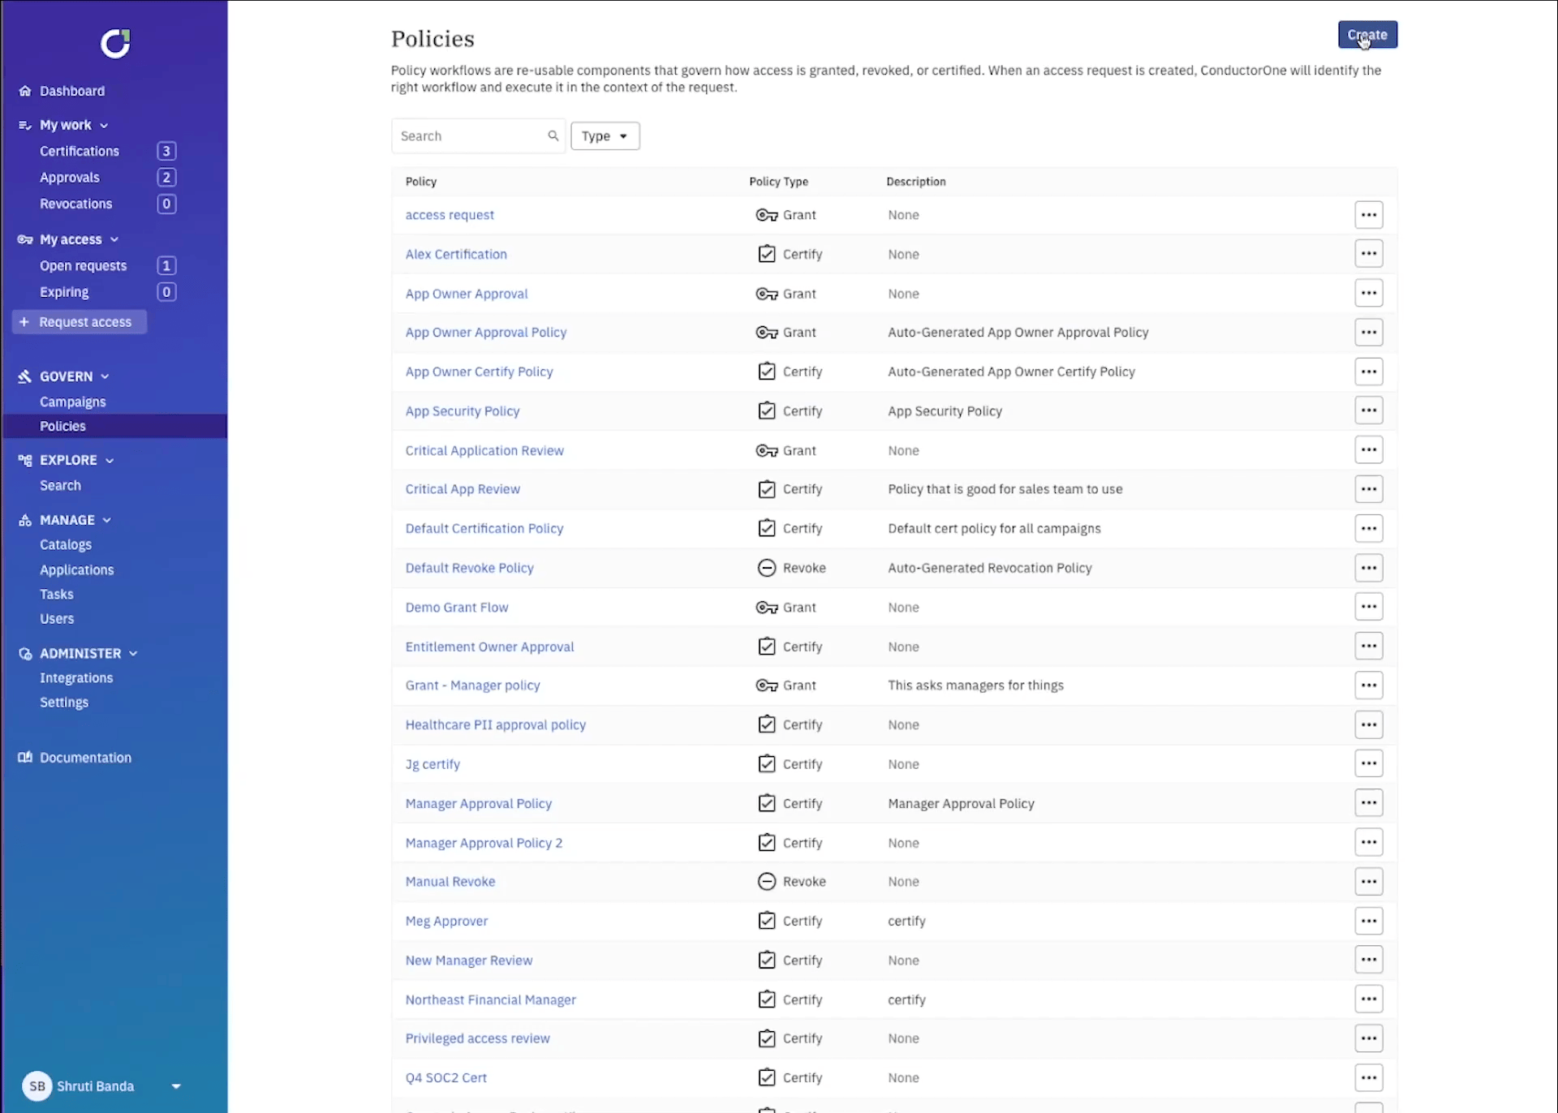Select 'Campaigns' under GOVERN in sidebar
Viewport: 1558px width, 1113px height.
72,401
